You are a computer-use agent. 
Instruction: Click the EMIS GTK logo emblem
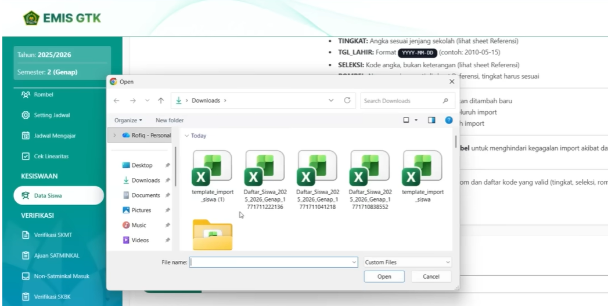31,18
